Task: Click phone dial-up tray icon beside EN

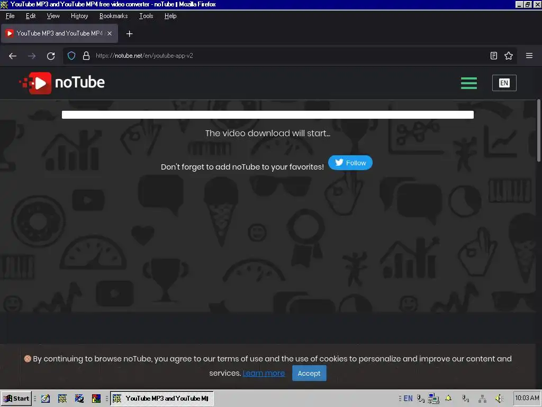Action: [420, 399]
